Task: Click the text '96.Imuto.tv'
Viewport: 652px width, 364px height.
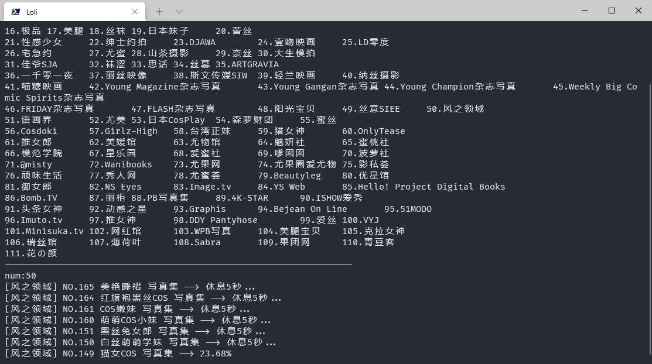Action: point(33,220)
